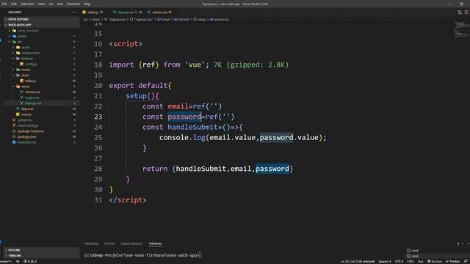Click the cursor position status item

tap(358, 261)
